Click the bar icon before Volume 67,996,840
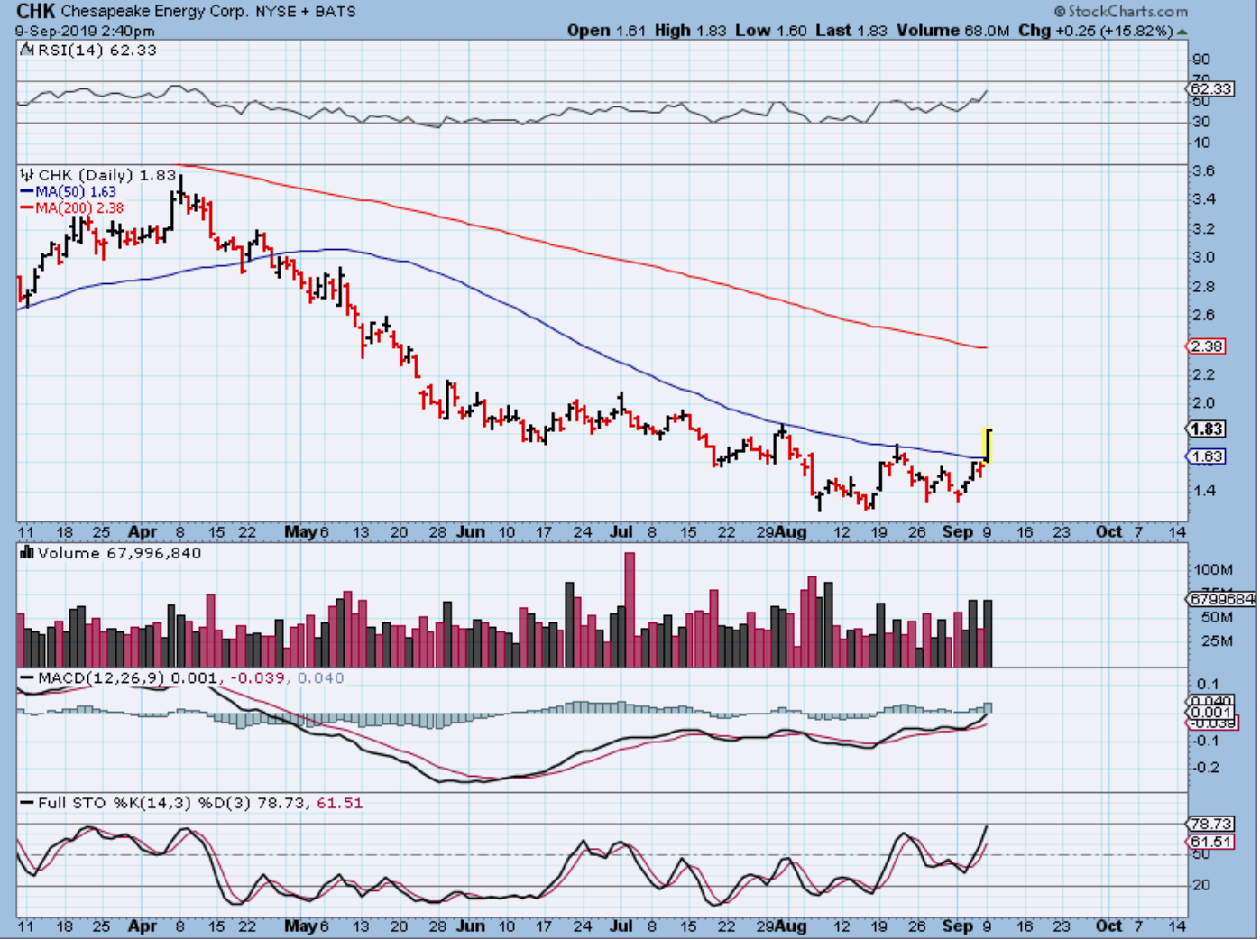The height and width of the screenshot is (940, 1260). [27, 553]
